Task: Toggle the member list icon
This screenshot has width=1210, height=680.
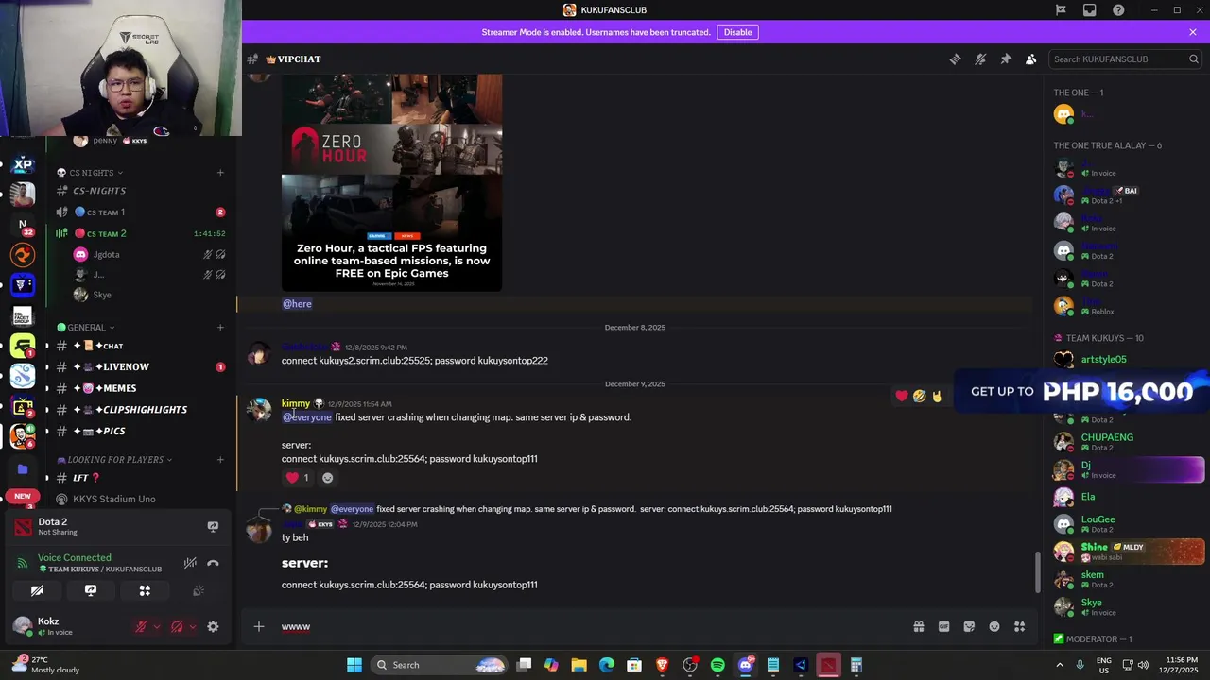Action: coord(1030,59)
